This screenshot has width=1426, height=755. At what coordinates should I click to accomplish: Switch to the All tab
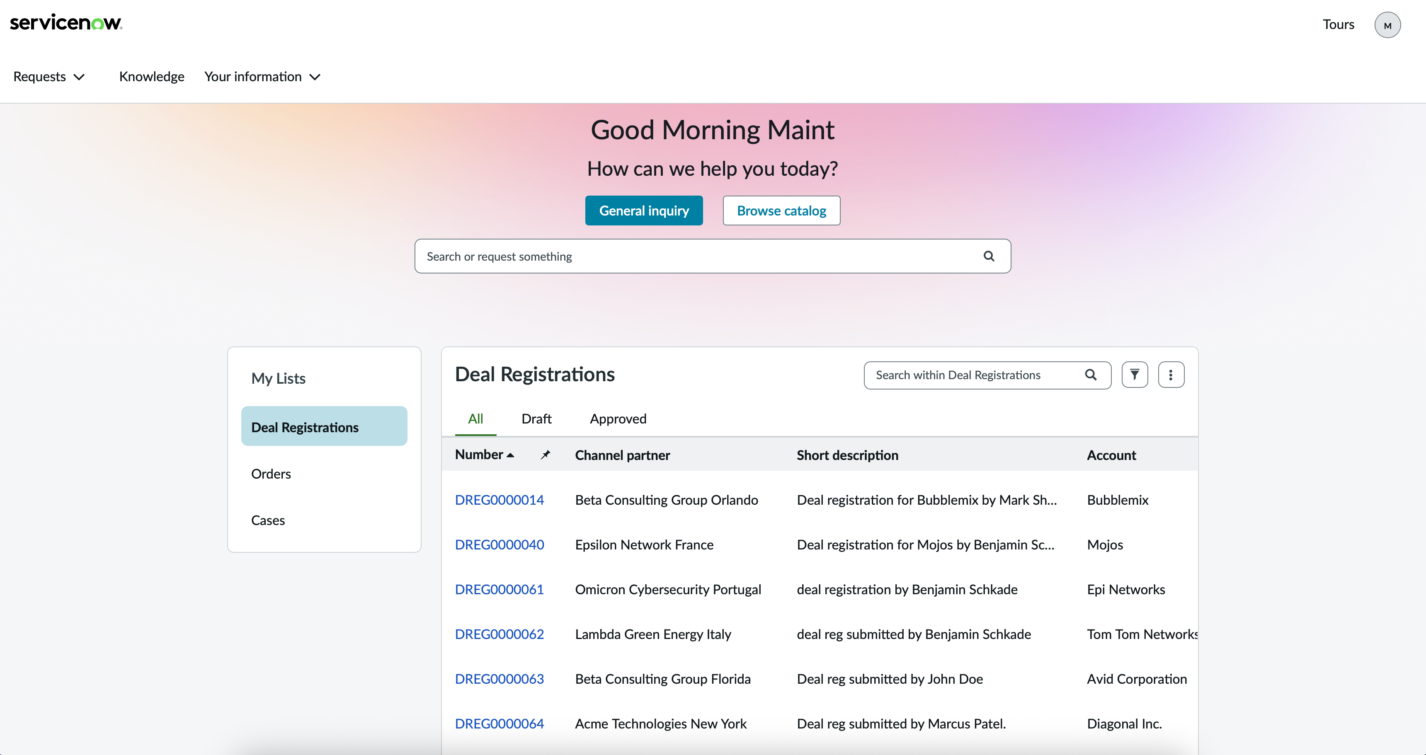point(475,419)
